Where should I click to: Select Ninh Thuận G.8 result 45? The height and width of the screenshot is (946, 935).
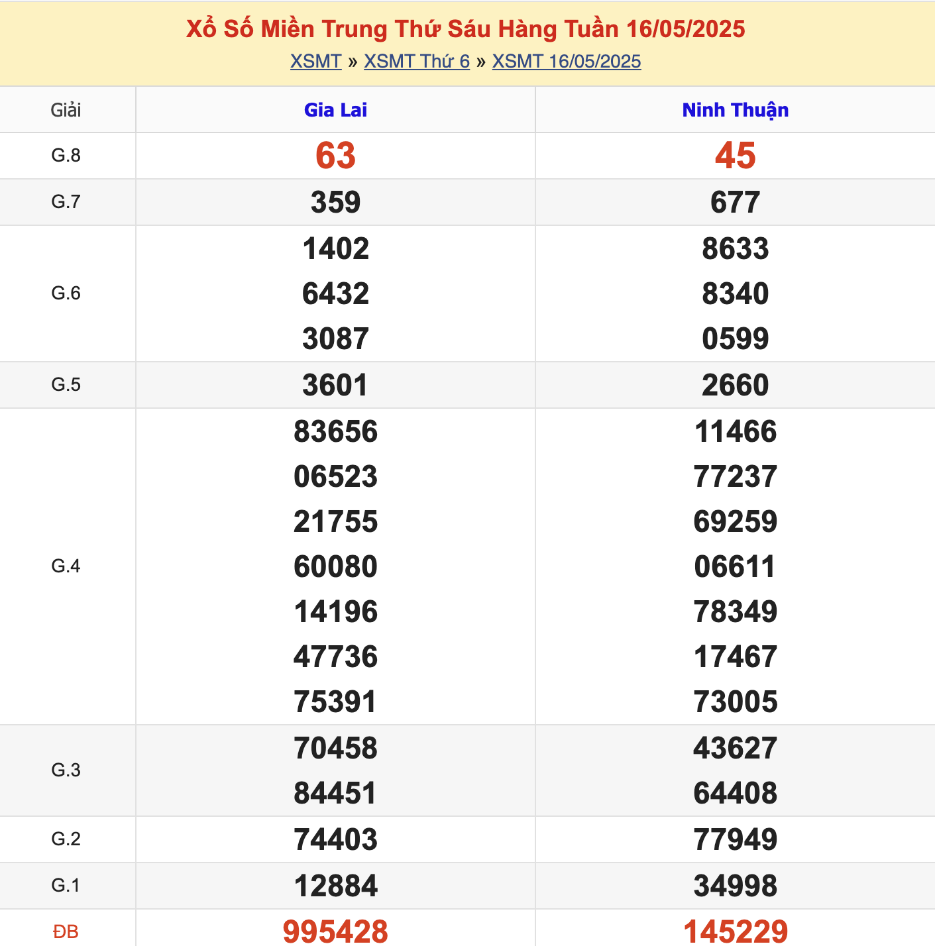pyautogui.click(x=736, y=156)
